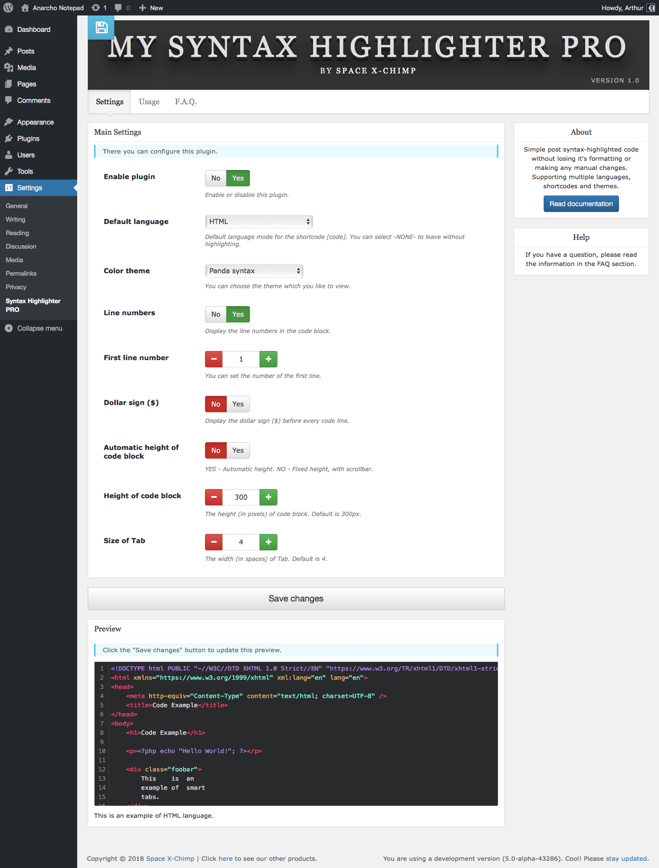Image resolution: width=659 pixels, height=868 pixels.
Task: Increase first line number with plus button
Action: (x=268, y=359)
